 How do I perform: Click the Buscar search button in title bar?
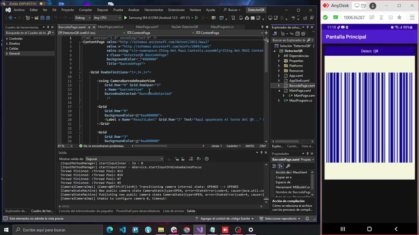tap(232, 10)
